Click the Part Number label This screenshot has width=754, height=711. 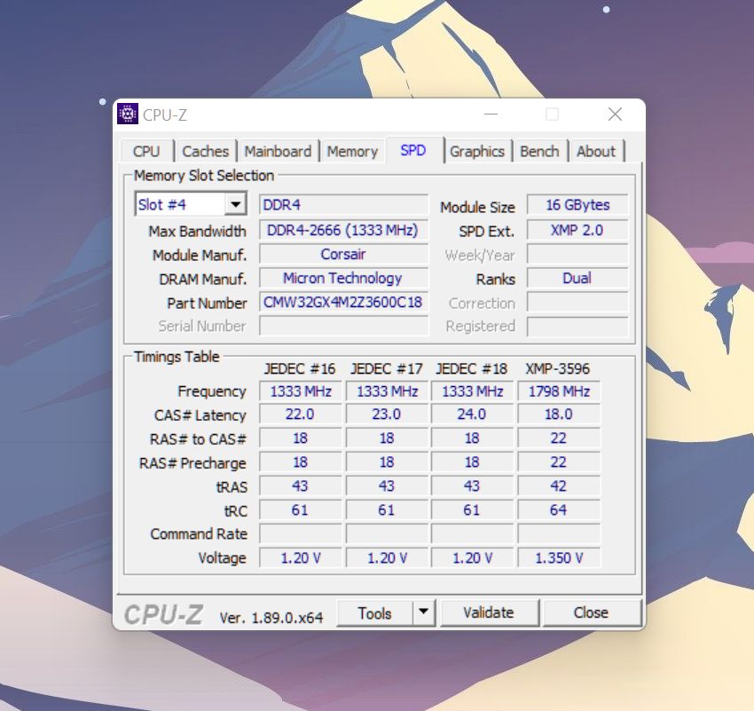207,304
